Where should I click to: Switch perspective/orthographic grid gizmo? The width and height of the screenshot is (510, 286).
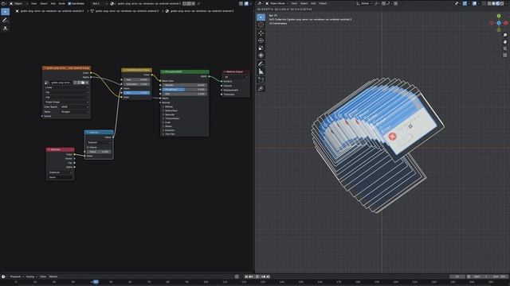coord(504,55)
